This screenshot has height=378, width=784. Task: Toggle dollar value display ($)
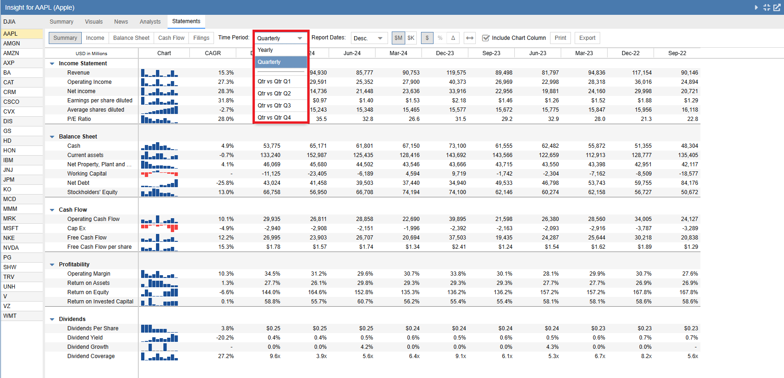427,38
